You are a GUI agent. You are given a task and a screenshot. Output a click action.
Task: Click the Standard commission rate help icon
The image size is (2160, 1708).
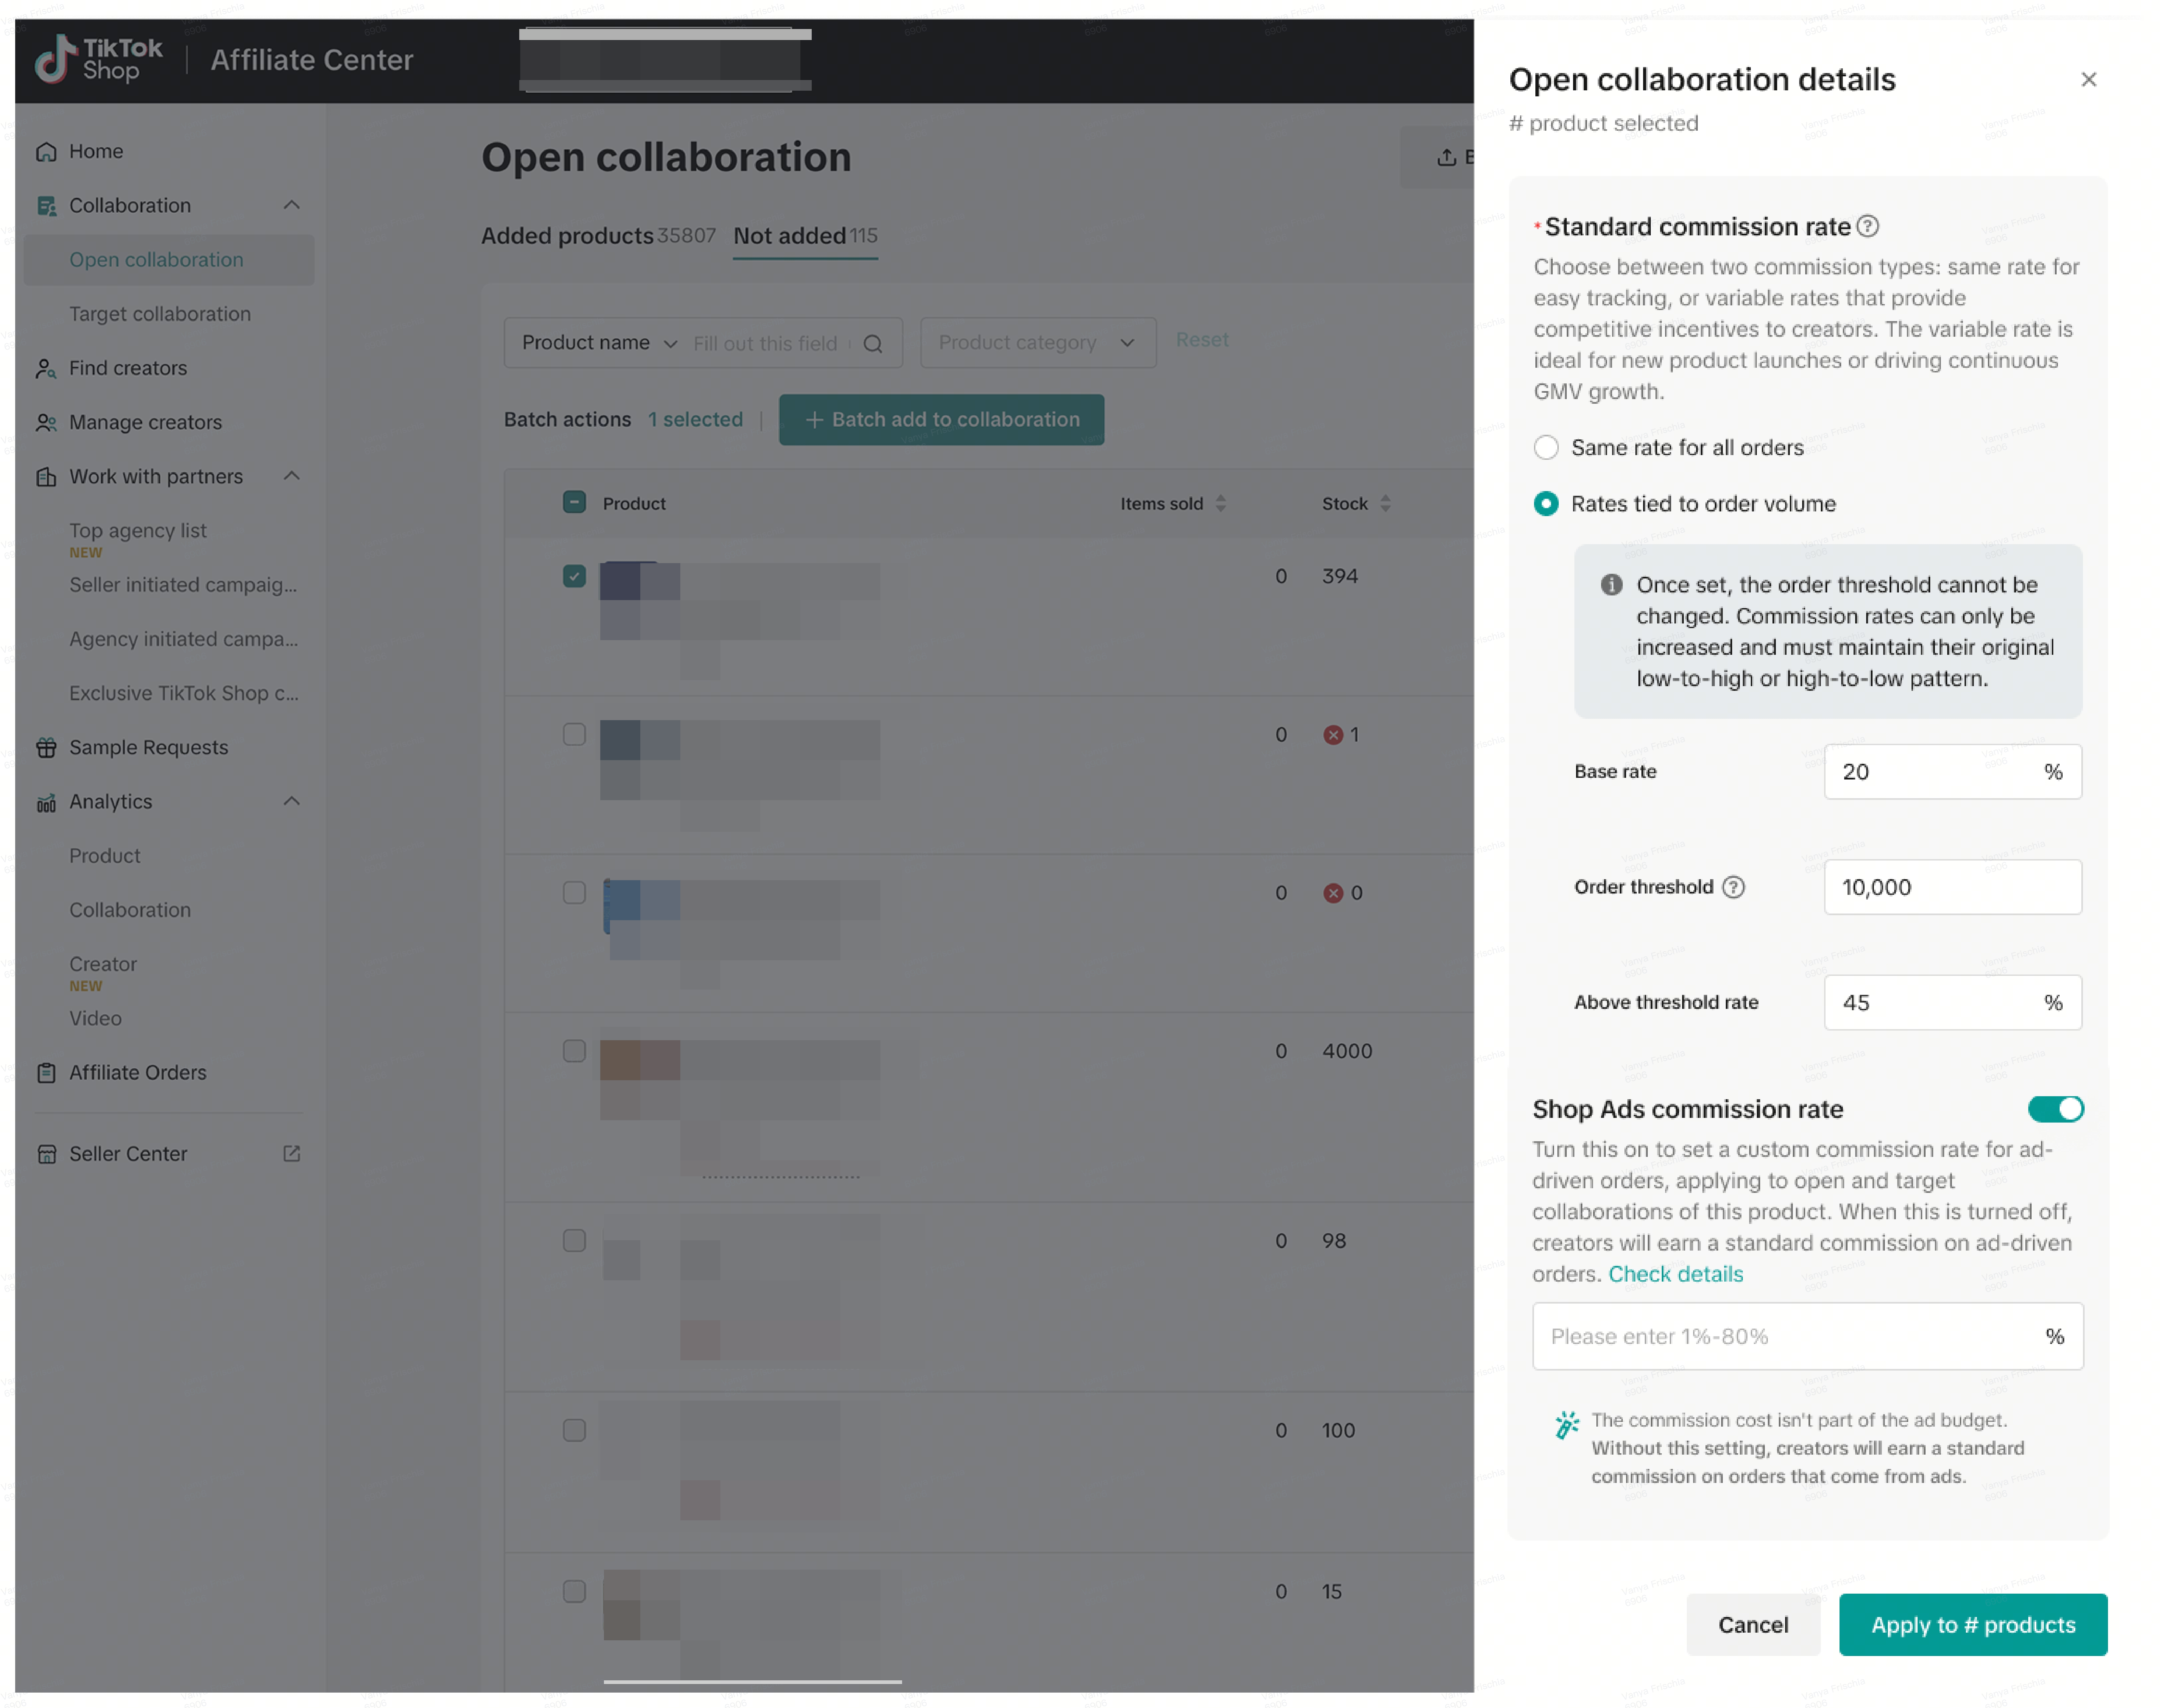click(1867, 227)
